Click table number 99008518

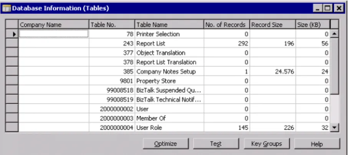tap(112, 90)
